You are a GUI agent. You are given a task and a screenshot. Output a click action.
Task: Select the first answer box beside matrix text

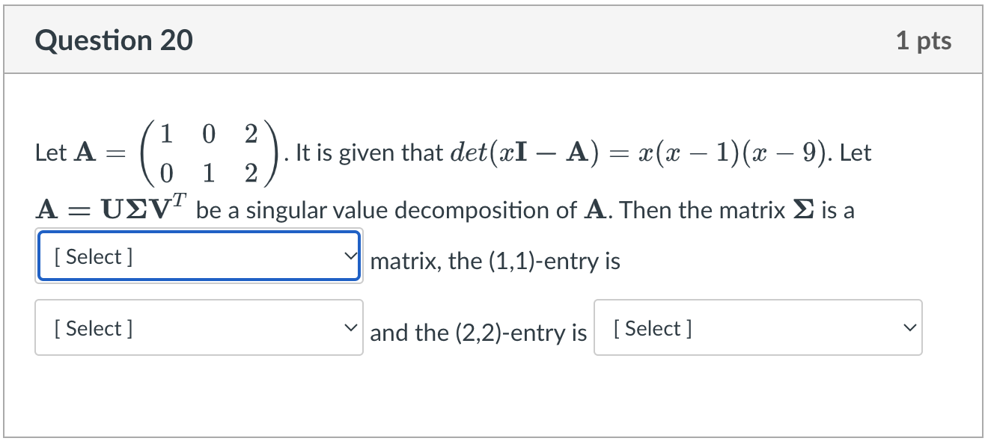[x=198, y=256]
